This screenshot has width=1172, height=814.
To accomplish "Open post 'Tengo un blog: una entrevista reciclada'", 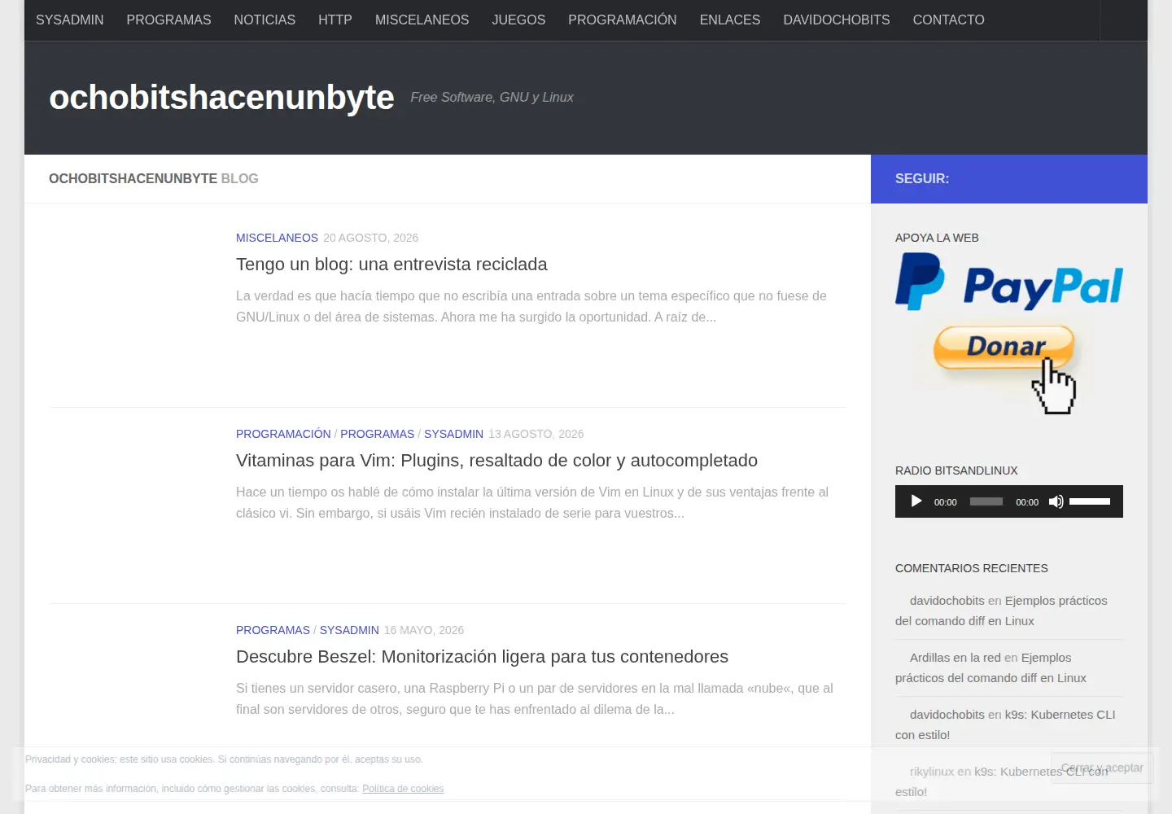I will 391,265.
